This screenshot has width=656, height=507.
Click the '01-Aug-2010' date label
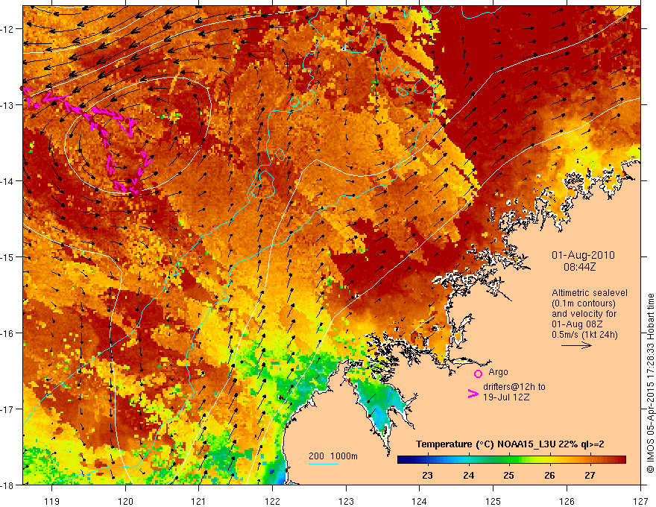(x=583, y=255)
